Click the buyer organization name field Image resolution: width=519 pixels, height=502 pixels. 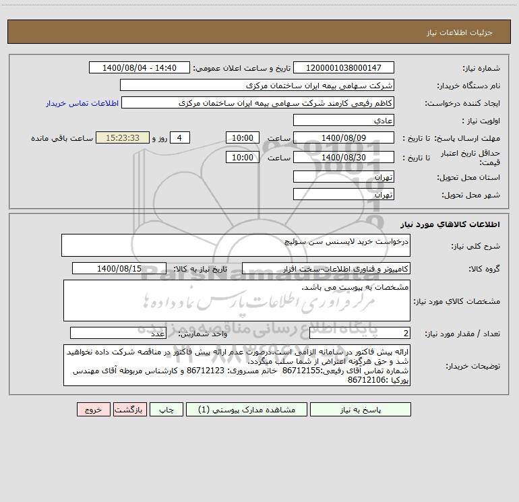[257, 86]
